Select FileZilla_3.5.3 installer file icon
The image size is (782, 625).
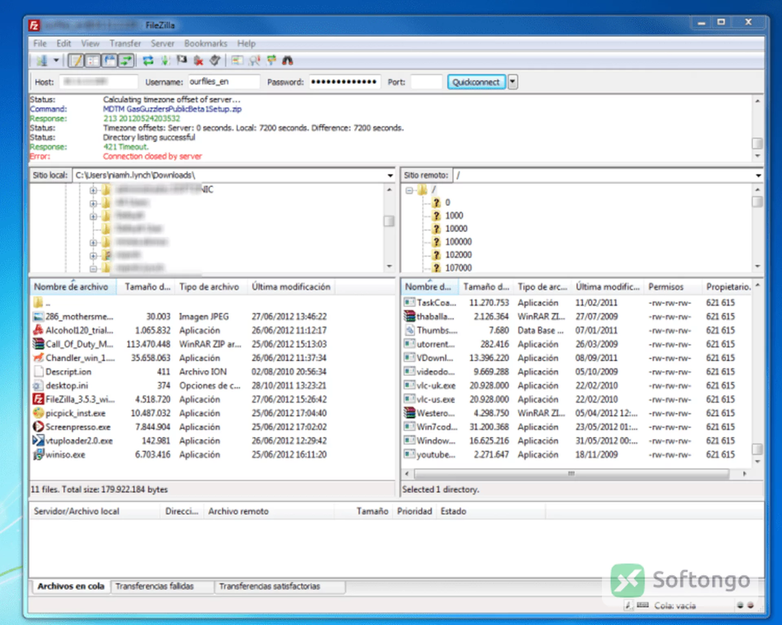38,399
